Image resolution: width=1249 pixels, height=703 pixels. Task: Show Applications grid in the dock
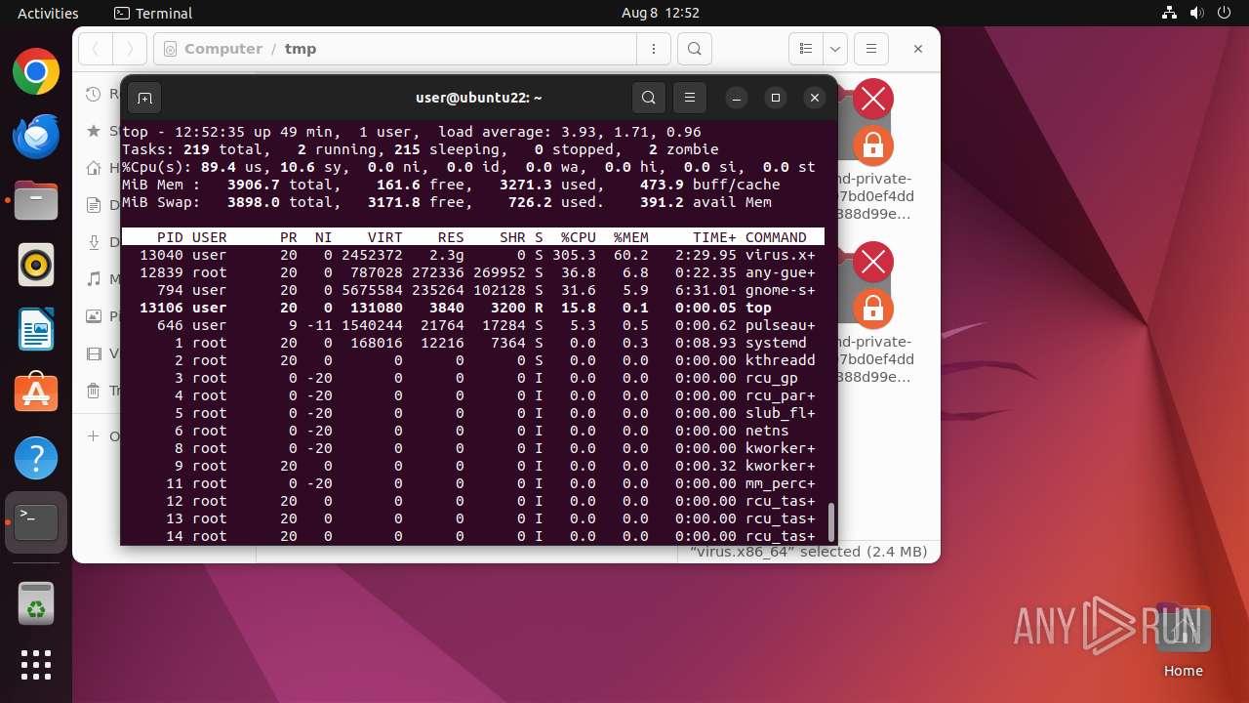tap(36, 665)
